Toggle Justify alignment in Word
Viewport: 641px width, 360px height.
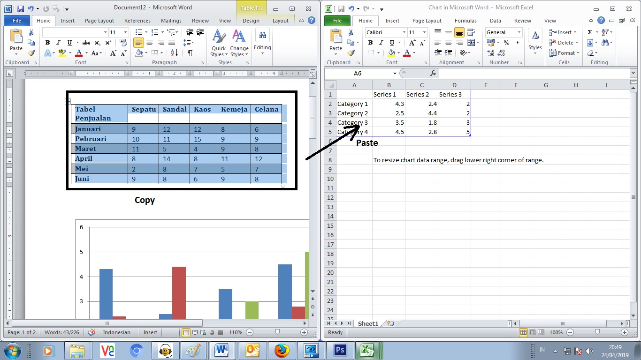[x=172, y=43]
